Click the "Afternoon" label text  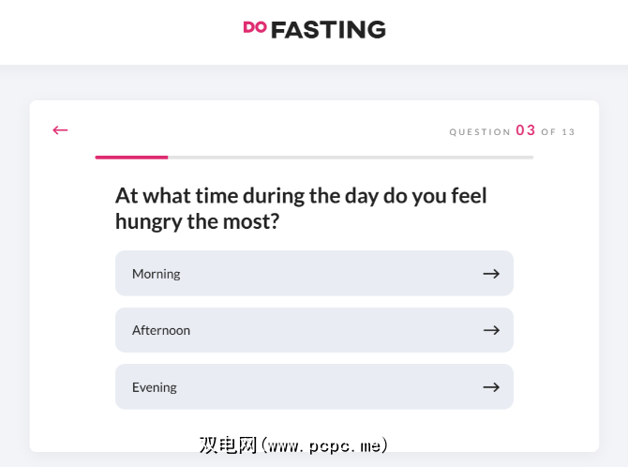161,330
